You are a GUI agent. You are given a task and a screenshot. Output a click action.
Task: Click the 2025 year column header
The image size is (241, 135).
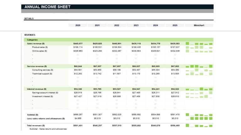[x=175, y=25]
